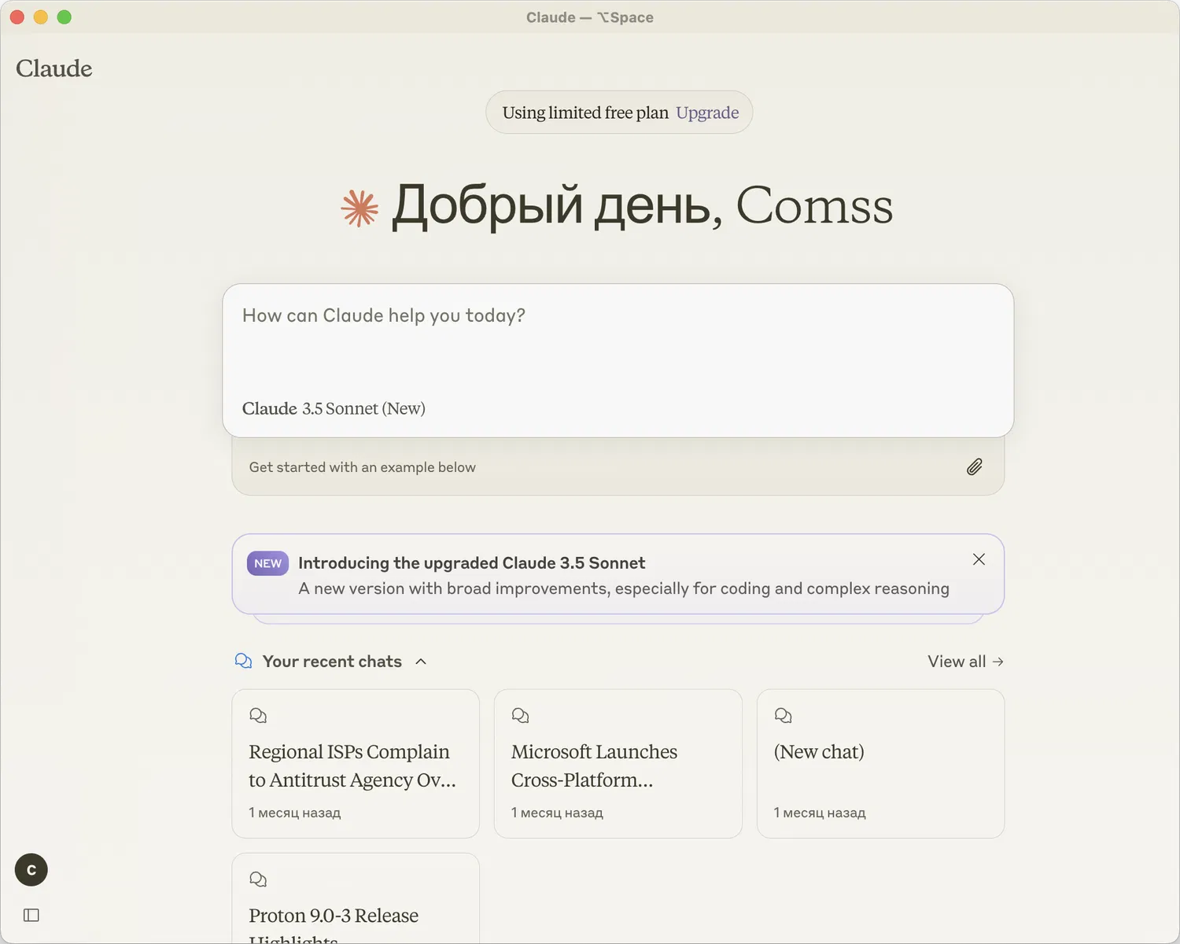Click the Your recent chats heading

(x=332, y=662)
